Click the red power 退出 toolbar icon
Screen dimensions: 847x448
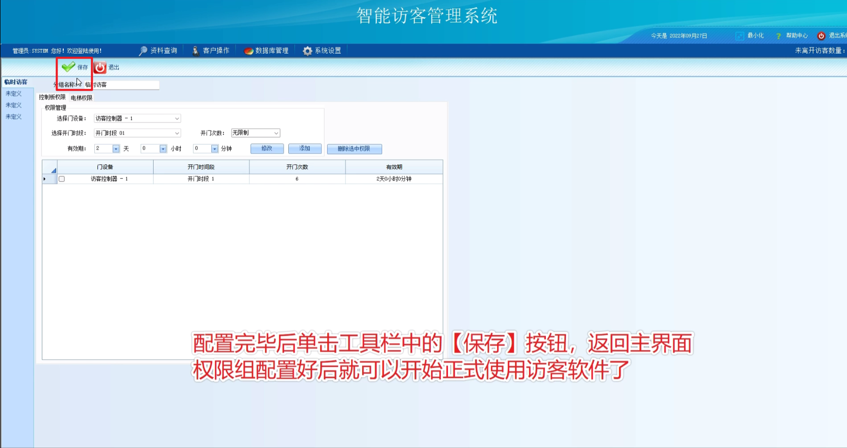coord(101,67)
